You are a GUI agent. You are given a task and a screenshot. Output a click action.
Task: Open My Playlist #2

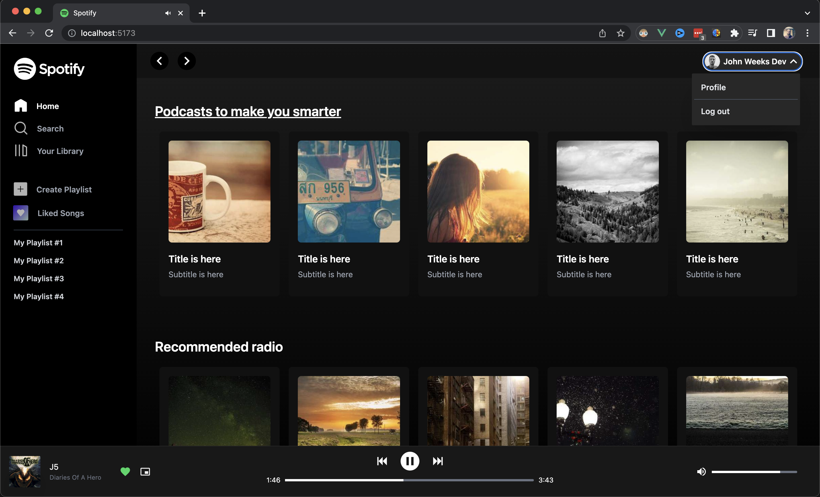coord(39,261)
